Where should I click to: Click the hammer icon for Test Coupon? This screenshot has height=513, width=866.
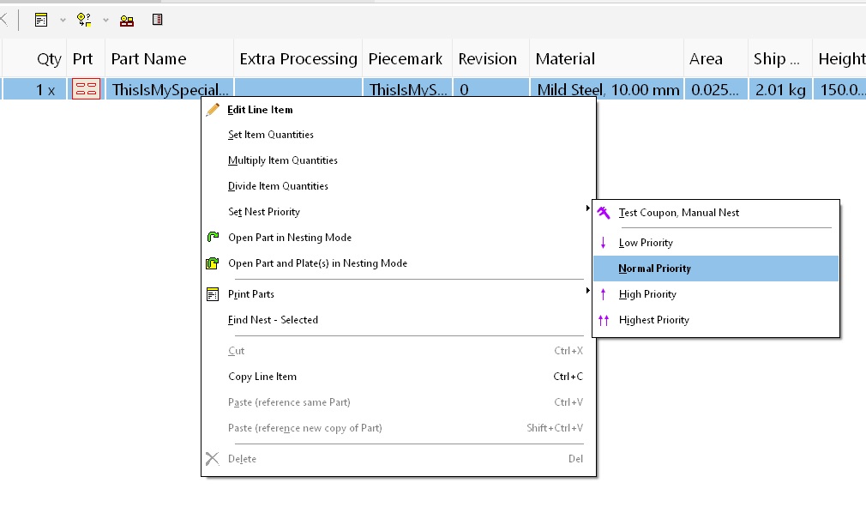tap(604, 212)
